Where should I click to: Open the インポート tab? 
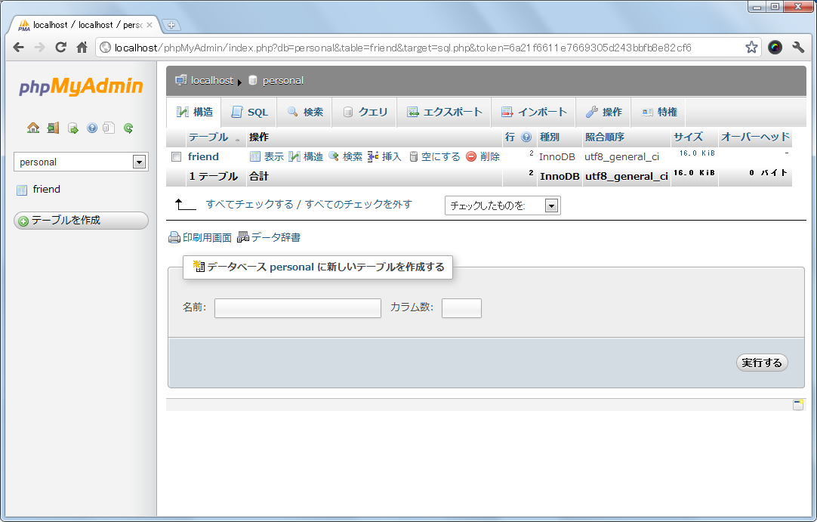point(534,112)
